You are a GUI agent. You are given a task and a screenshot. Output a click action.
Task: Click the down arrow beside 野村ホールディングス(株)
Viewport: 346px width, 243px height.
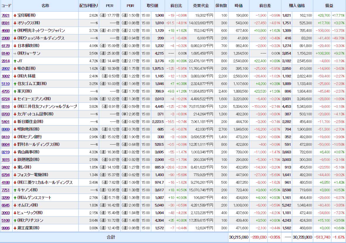click(15, 145)
